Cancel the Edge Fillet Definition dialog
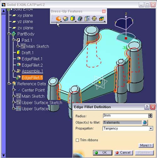Image resolution: width=157 pixels, height=158 pixels. 123,153
